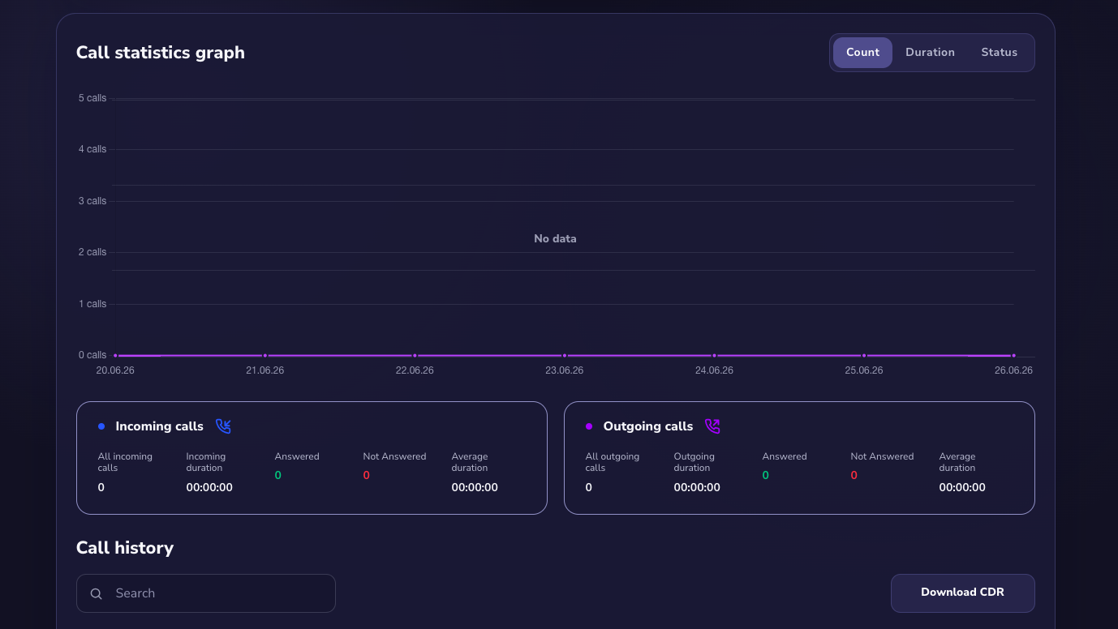Switch graph to Count view
Screen dimensions: 1118x629
point(862,53)
